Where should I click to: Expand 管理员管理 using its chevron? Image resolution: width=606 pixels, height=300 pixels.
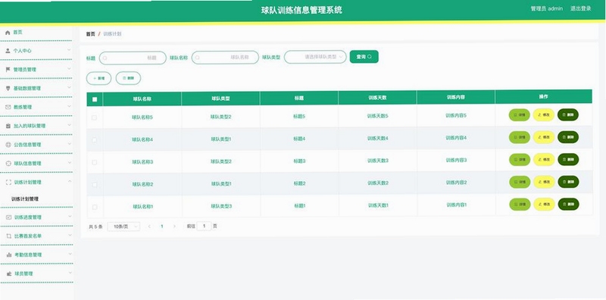pos(69,68)
